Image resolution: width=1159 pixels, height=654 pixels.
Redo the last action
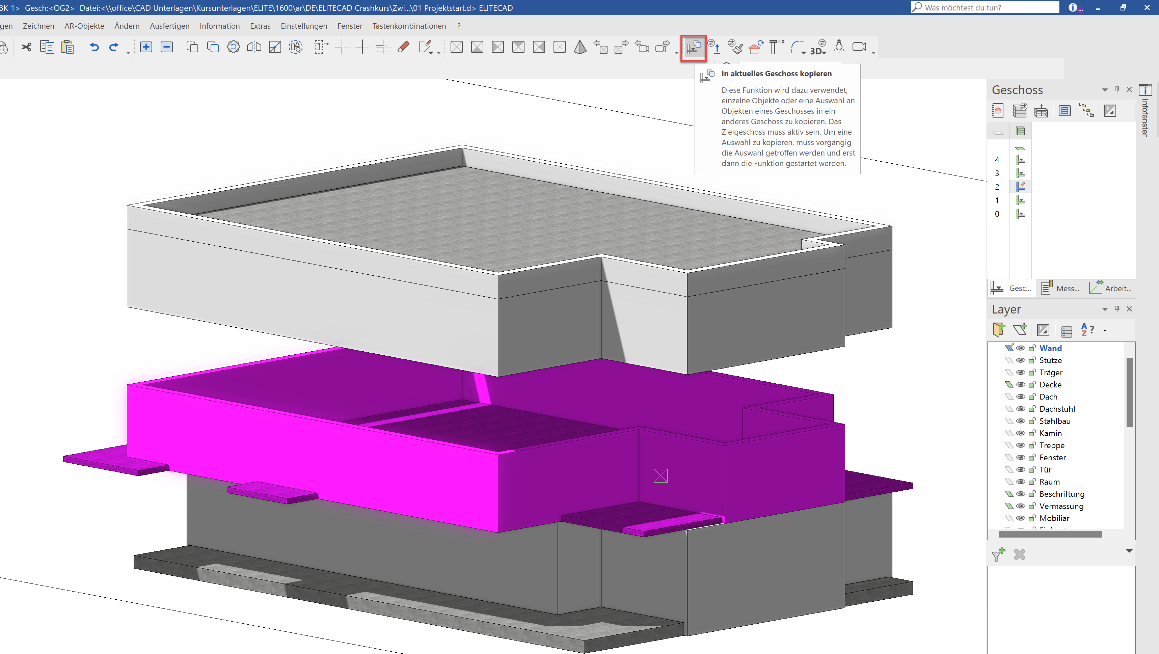pos(114,47)
